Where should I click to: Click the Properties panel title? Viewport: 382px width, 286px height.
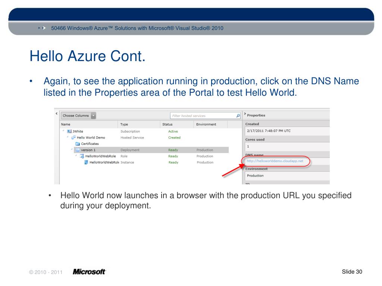[256, 115]
